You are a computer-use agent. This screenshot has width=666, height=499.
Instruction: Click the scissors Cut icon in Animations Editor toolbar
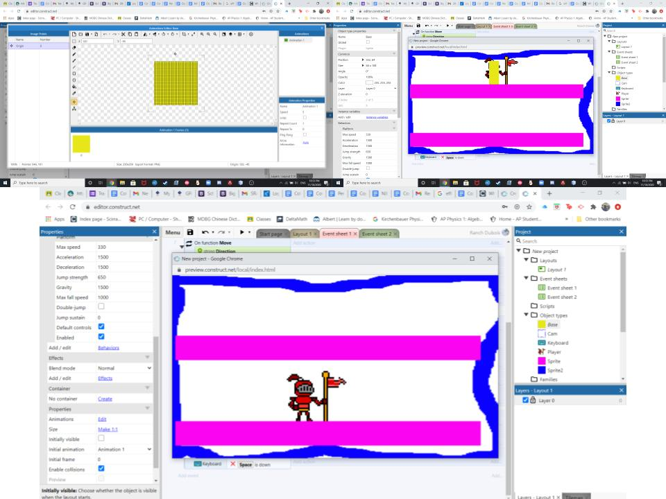(x=123, y=34)
